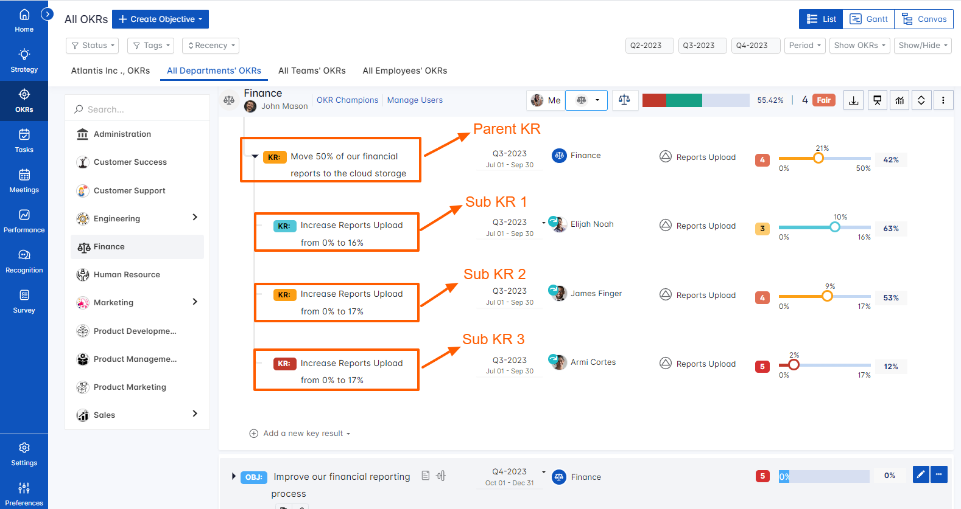Open the presentation mode icon

(x=877, y=100)
